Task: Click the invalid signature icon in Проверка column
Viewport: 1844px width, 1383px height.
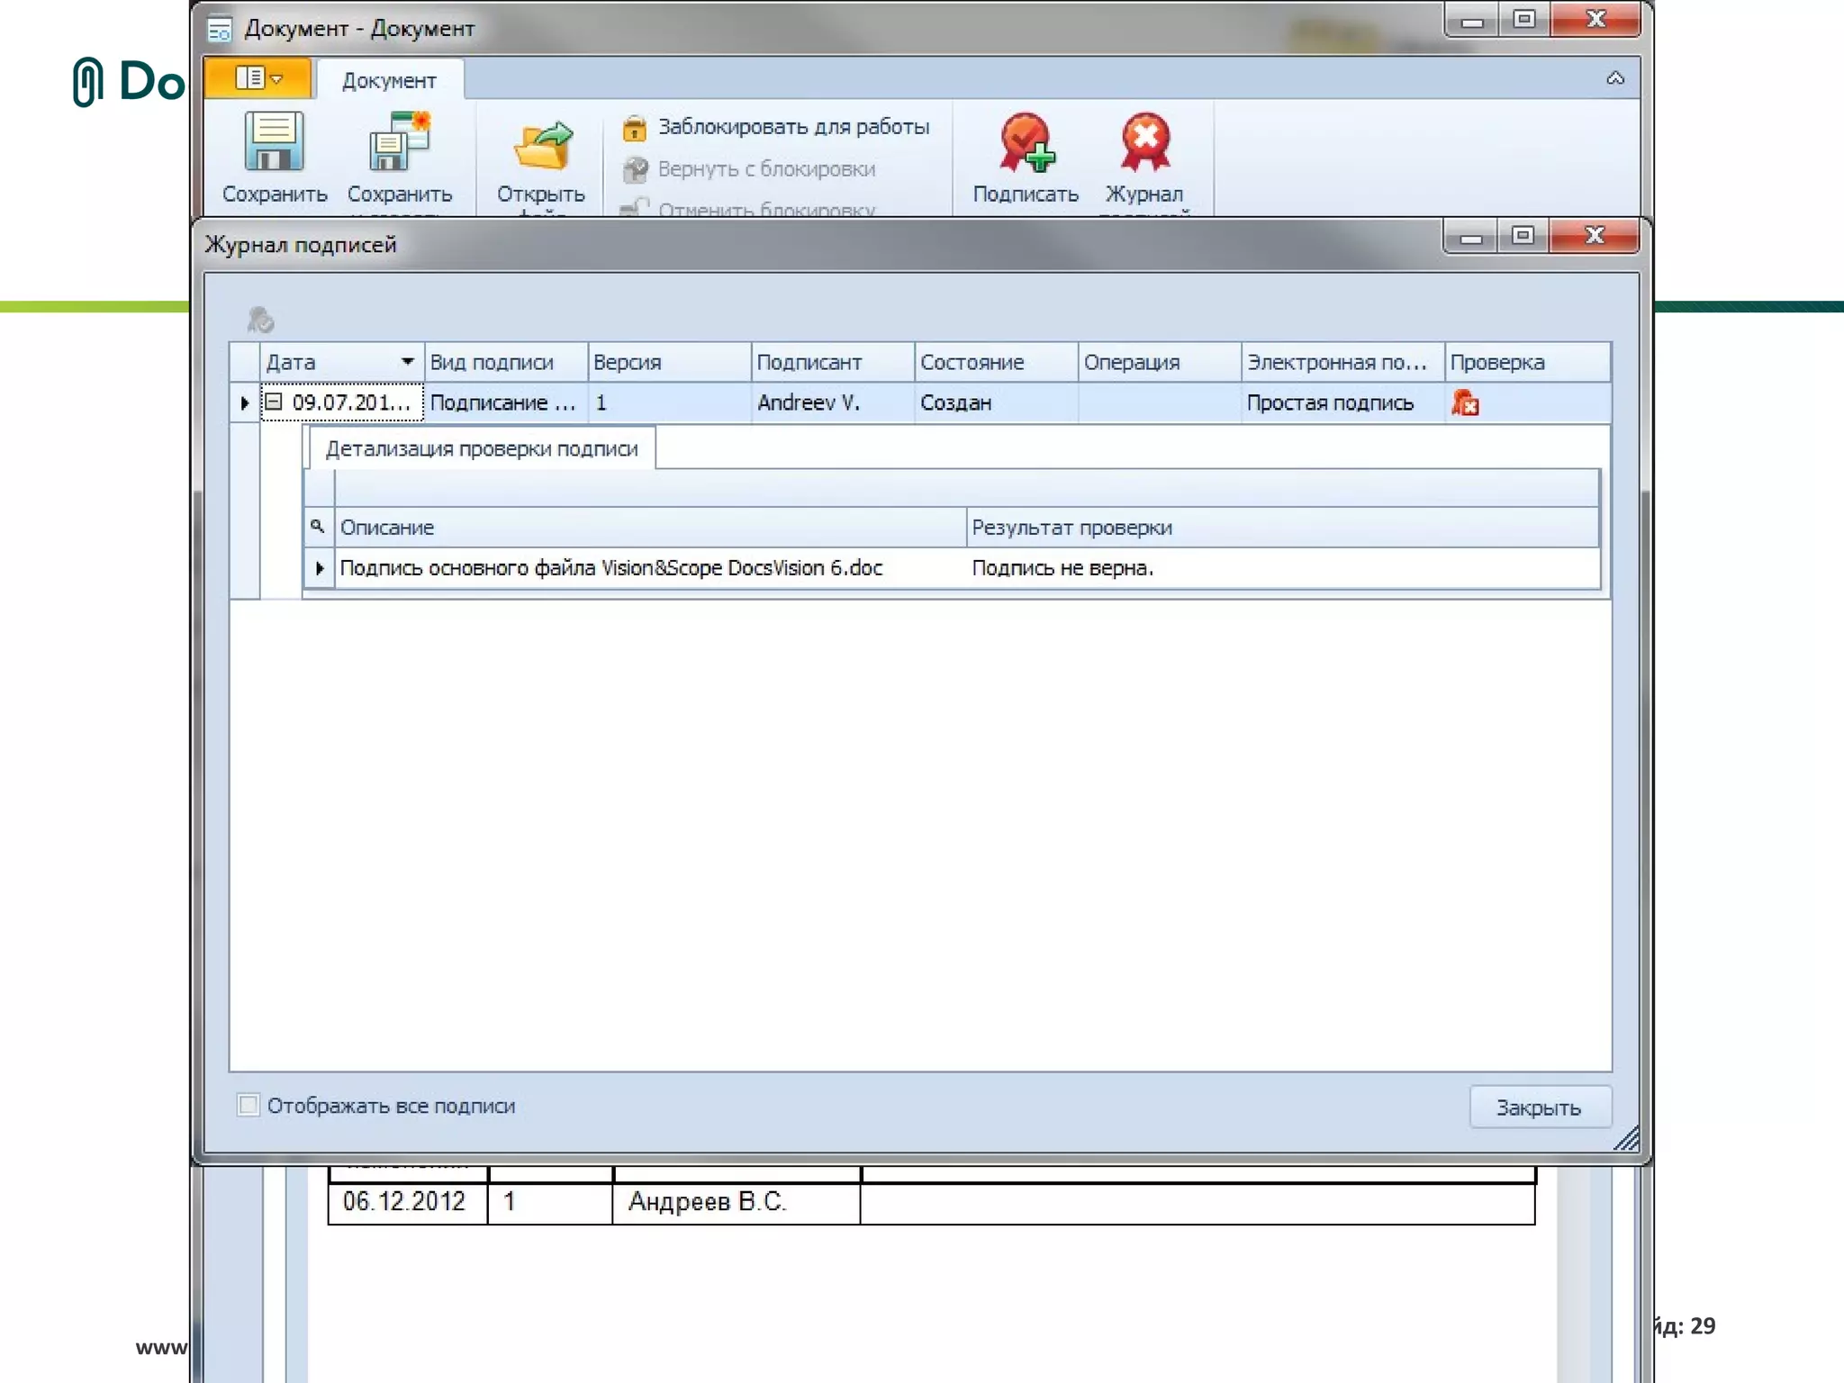Action: click(1465, 403)
